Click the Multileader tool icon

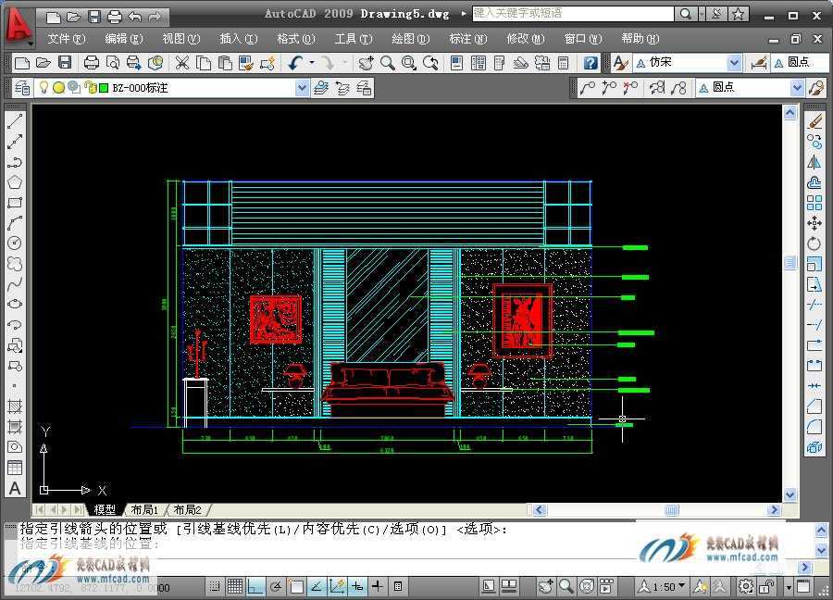point(587,88)
